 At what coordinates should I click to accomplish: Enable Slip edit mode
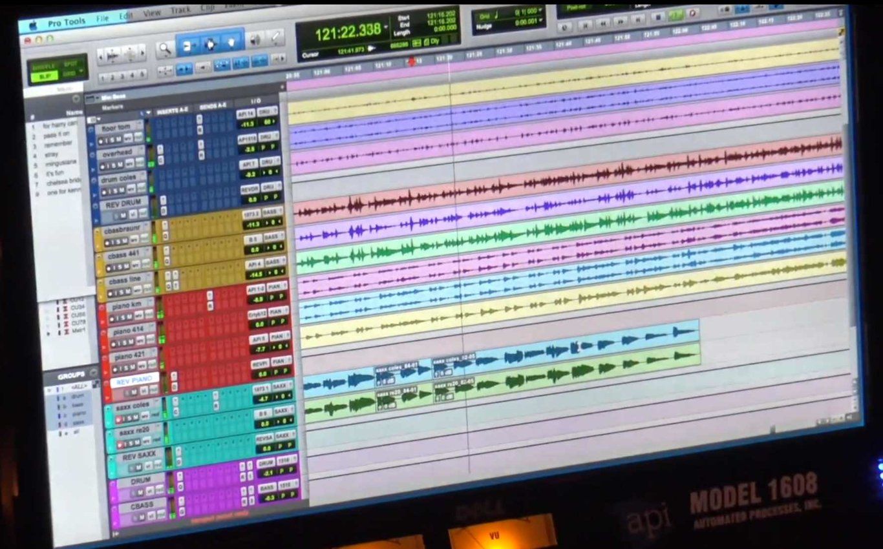pos(44,76)
